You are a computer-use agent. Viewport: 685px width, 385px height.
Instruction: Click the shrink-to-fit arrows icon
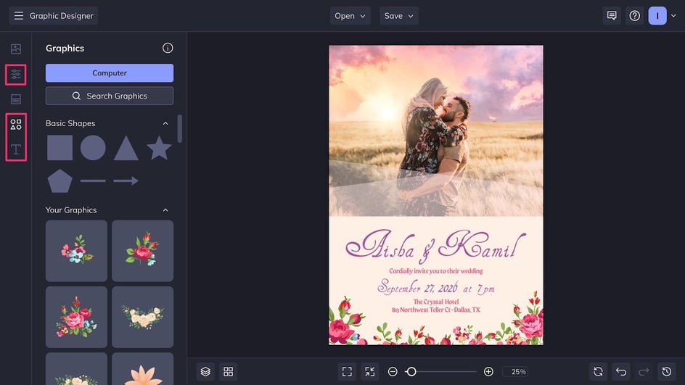[x=369, y=371]
